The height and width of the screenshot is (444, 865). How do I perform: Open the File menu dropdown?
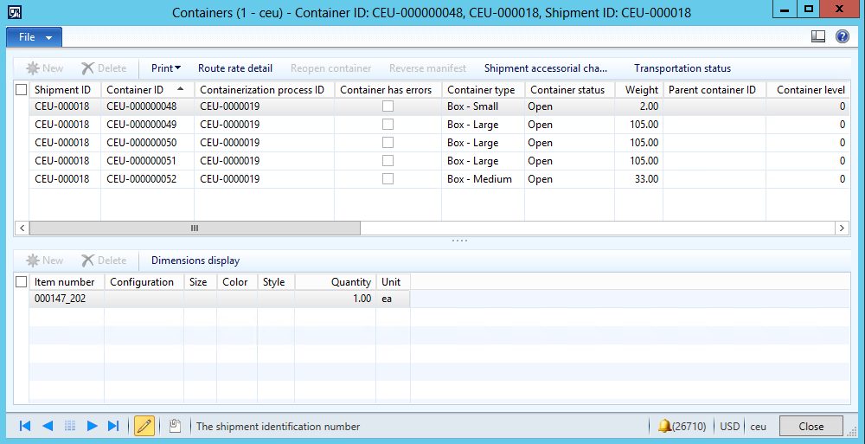click(35, 37)
